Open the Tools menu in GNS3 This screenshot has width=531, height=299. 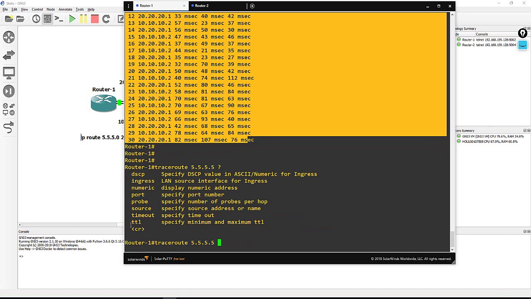click(80, 9)
